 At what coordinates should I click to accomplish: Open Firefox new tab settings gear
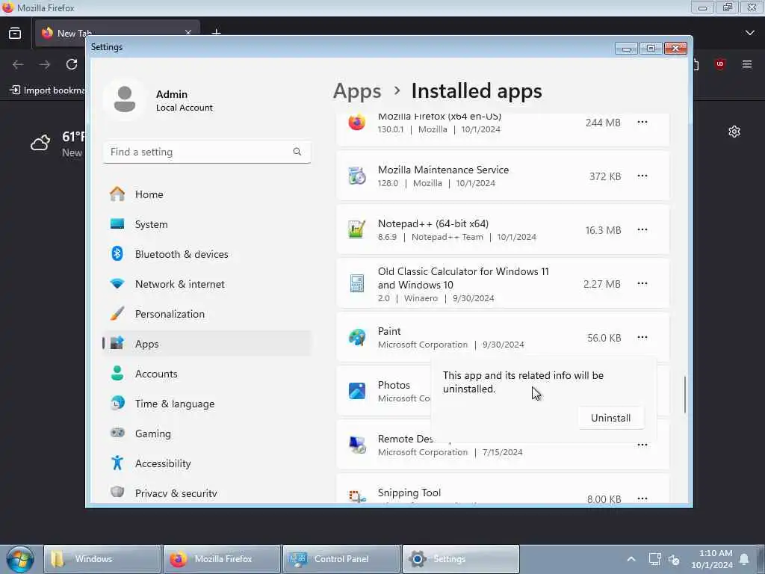click(734, 132)
